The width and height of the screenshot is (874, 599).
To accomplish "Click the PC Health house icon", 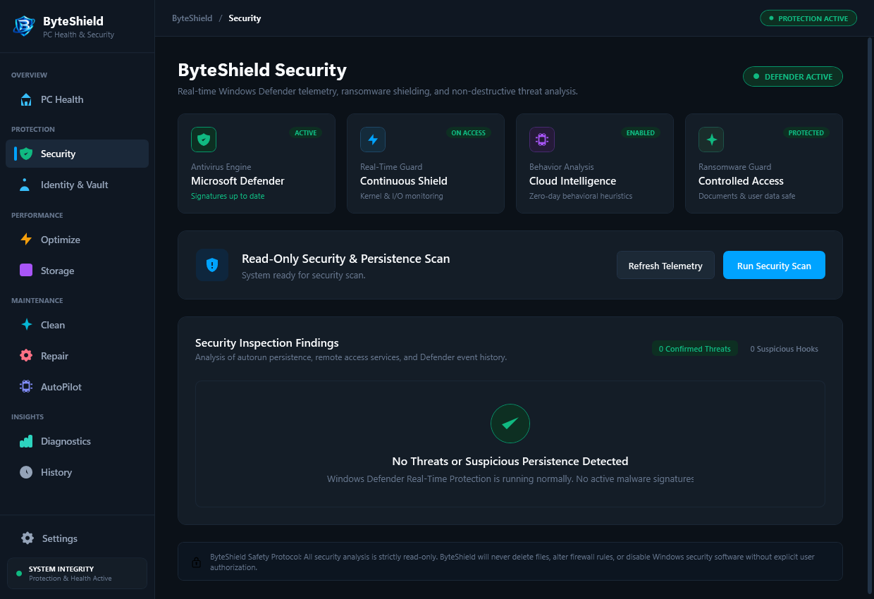I will pos(26,99).
